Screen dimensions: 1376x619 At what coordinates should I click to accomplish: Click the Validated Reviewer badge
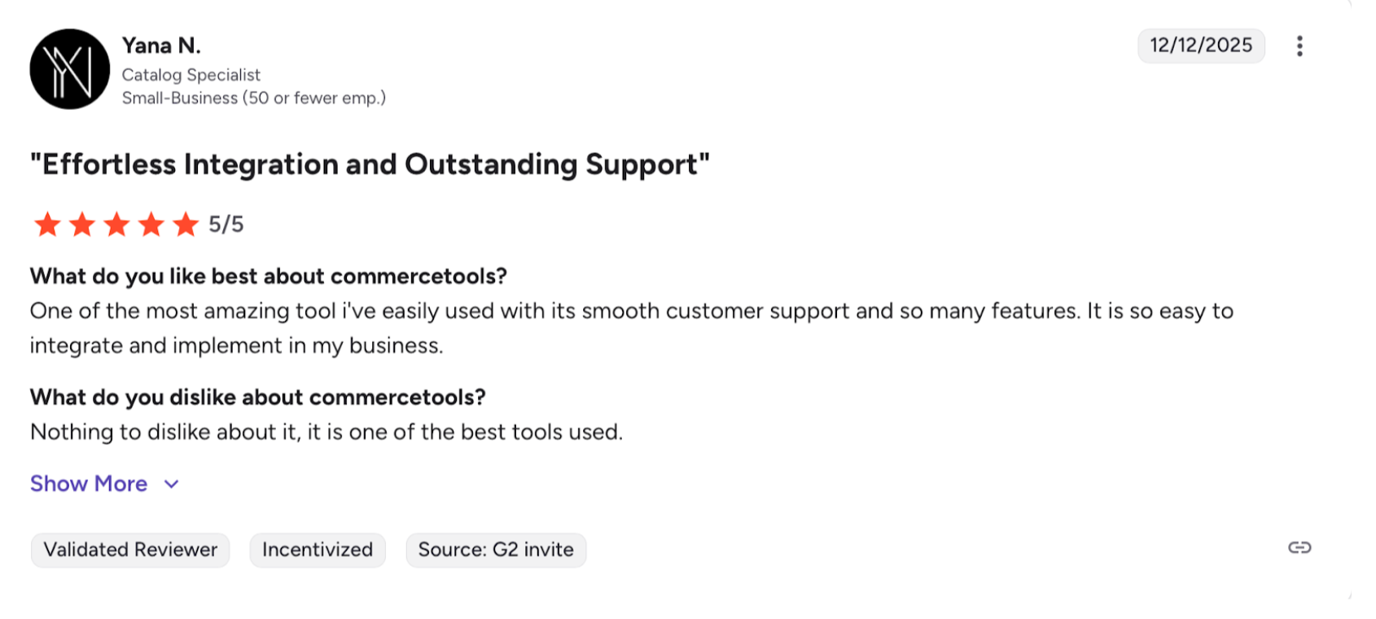pos(130,550)
